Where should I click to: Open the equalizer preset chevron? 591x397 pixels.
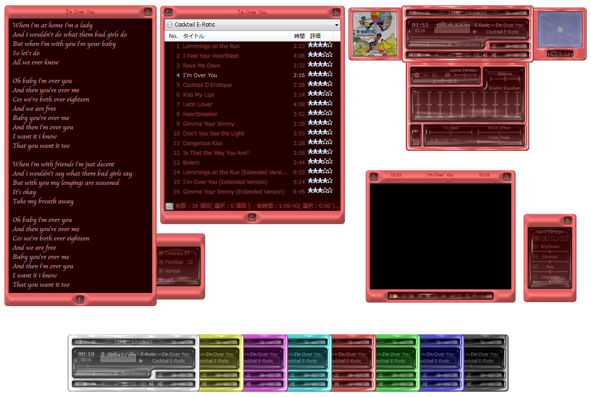[x=426, y=75]
